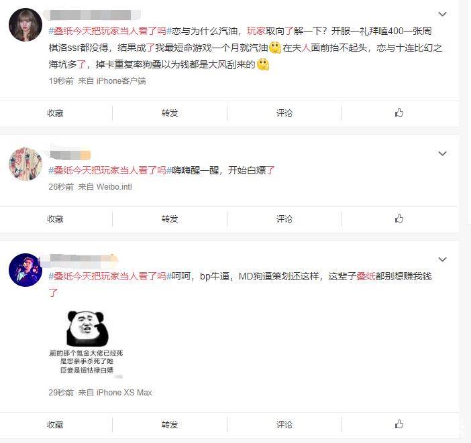The height and width of the screenshot is (443, 471).
Task: View the panda meme image thumbnail
Action: [x=86, y=343]
